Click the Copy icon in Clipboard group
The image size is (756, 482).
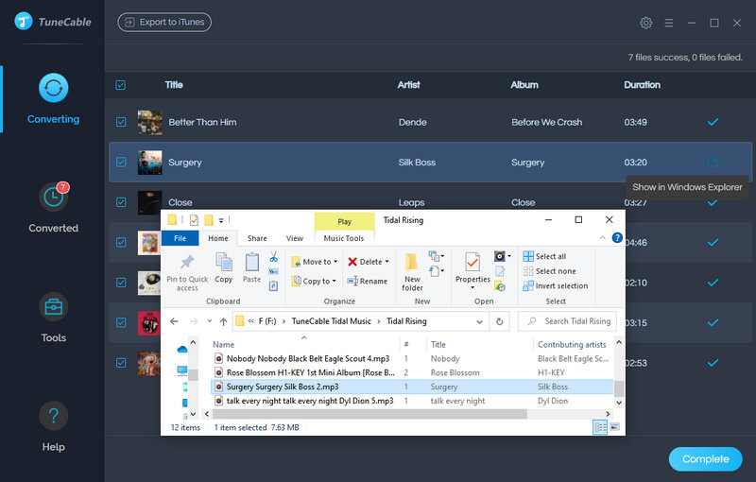(x=224, y=267)
